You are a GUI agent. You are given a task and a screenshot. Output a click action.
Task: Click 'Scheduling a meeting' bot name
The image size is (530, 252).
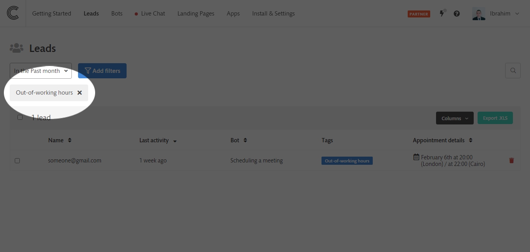coord(256,161)
